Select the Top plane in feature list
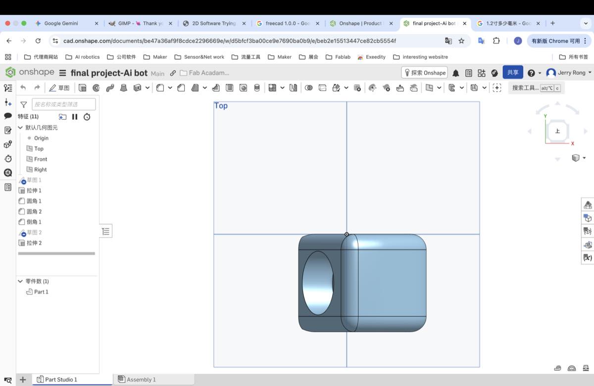 click(39, 148)
